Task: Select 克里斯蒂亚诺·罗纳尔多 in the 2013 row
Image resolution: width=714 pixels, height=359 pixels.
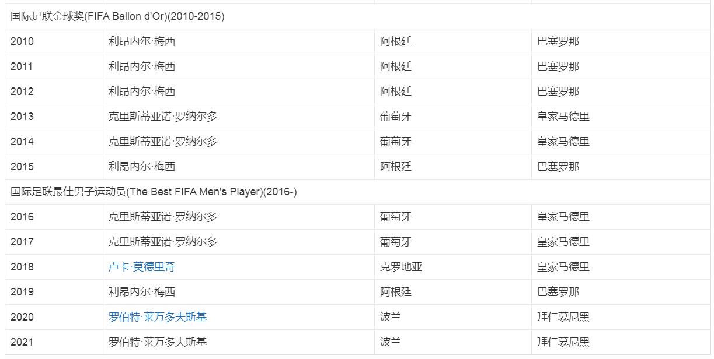Action: [x=162, y=117]
